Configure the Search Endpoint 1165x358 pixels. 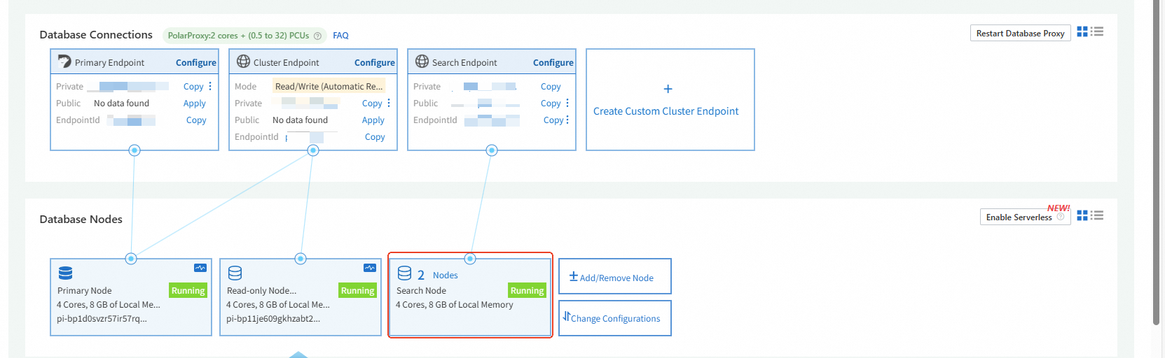pyautogui.click(x=553, y=62)
